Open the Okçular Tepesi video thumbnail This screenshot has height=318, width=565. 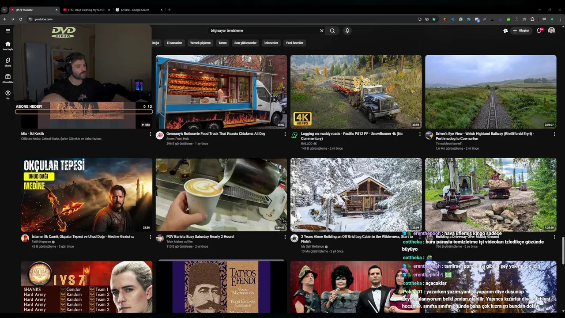click(x=87, y=195)
